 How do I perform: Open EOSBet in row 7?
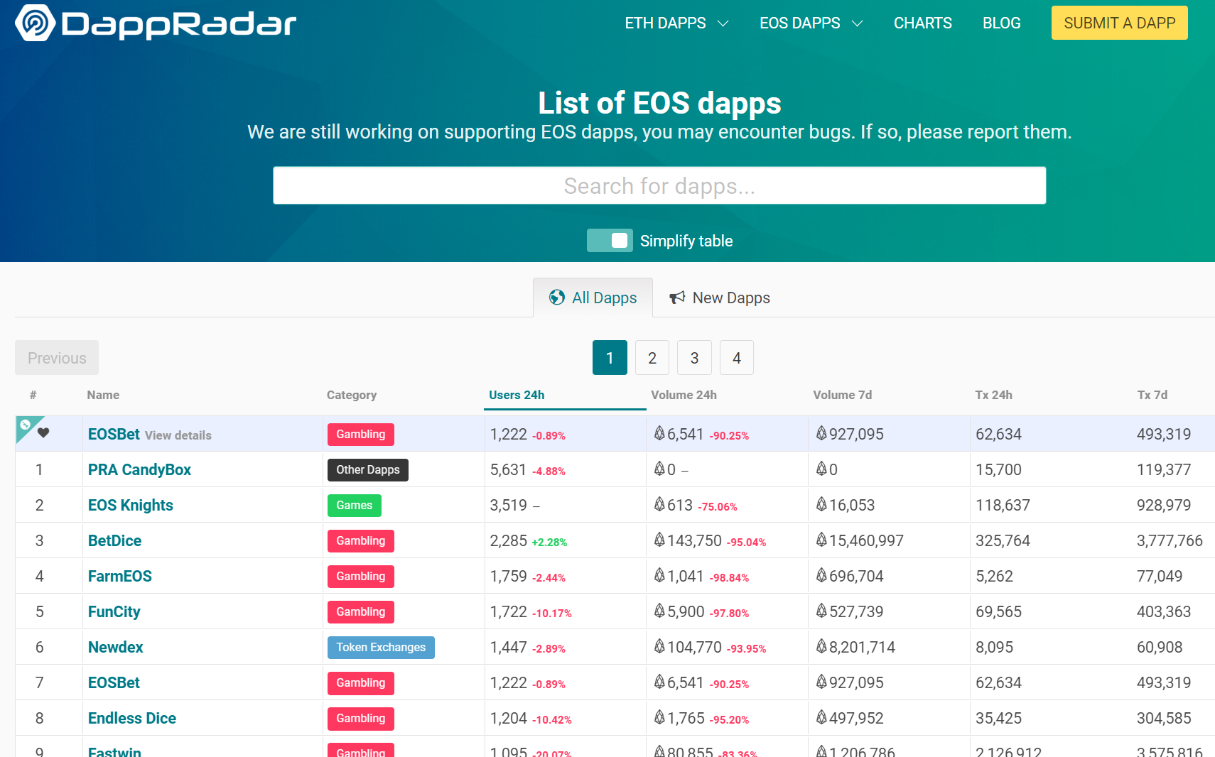click(x=114, y=682)
